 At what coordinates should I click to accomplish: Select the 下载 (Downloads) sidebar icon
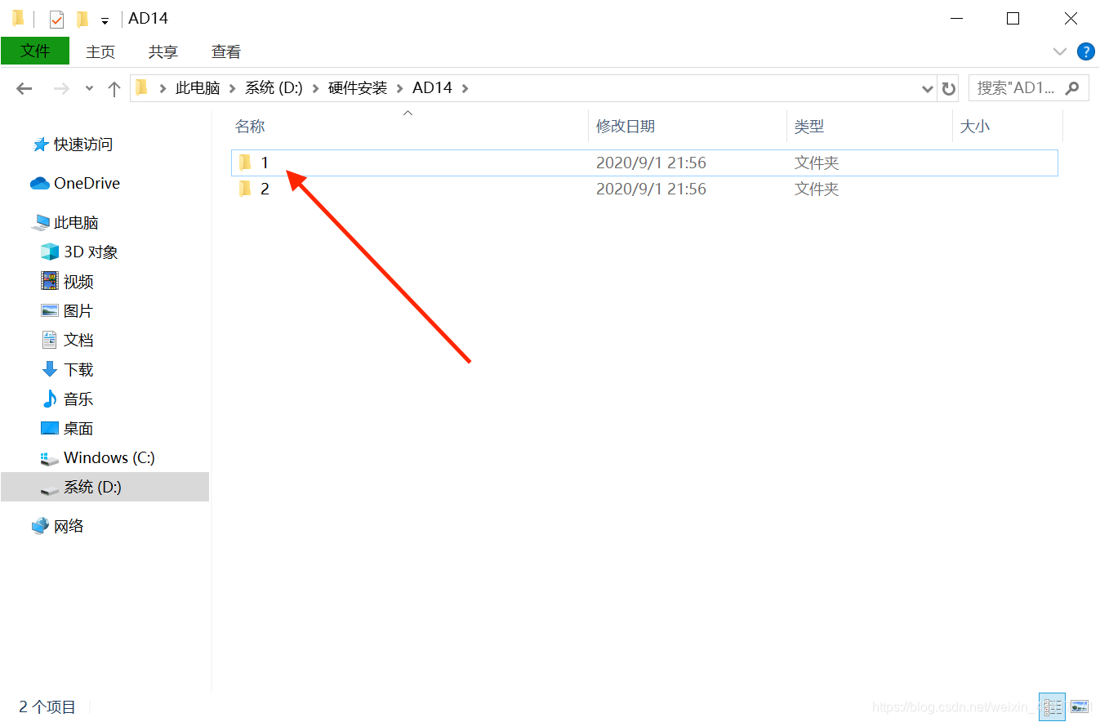tap(49, 369)
